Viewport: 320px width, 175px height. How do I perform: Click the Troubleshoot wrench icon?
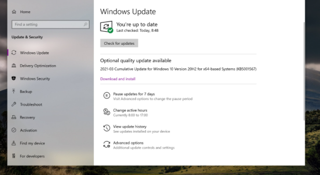point(14,105)
